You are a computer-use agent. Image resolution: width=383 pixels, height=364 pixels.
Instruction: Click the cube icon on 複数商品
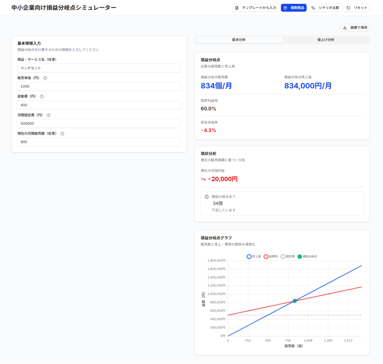(x=285, y=8)
